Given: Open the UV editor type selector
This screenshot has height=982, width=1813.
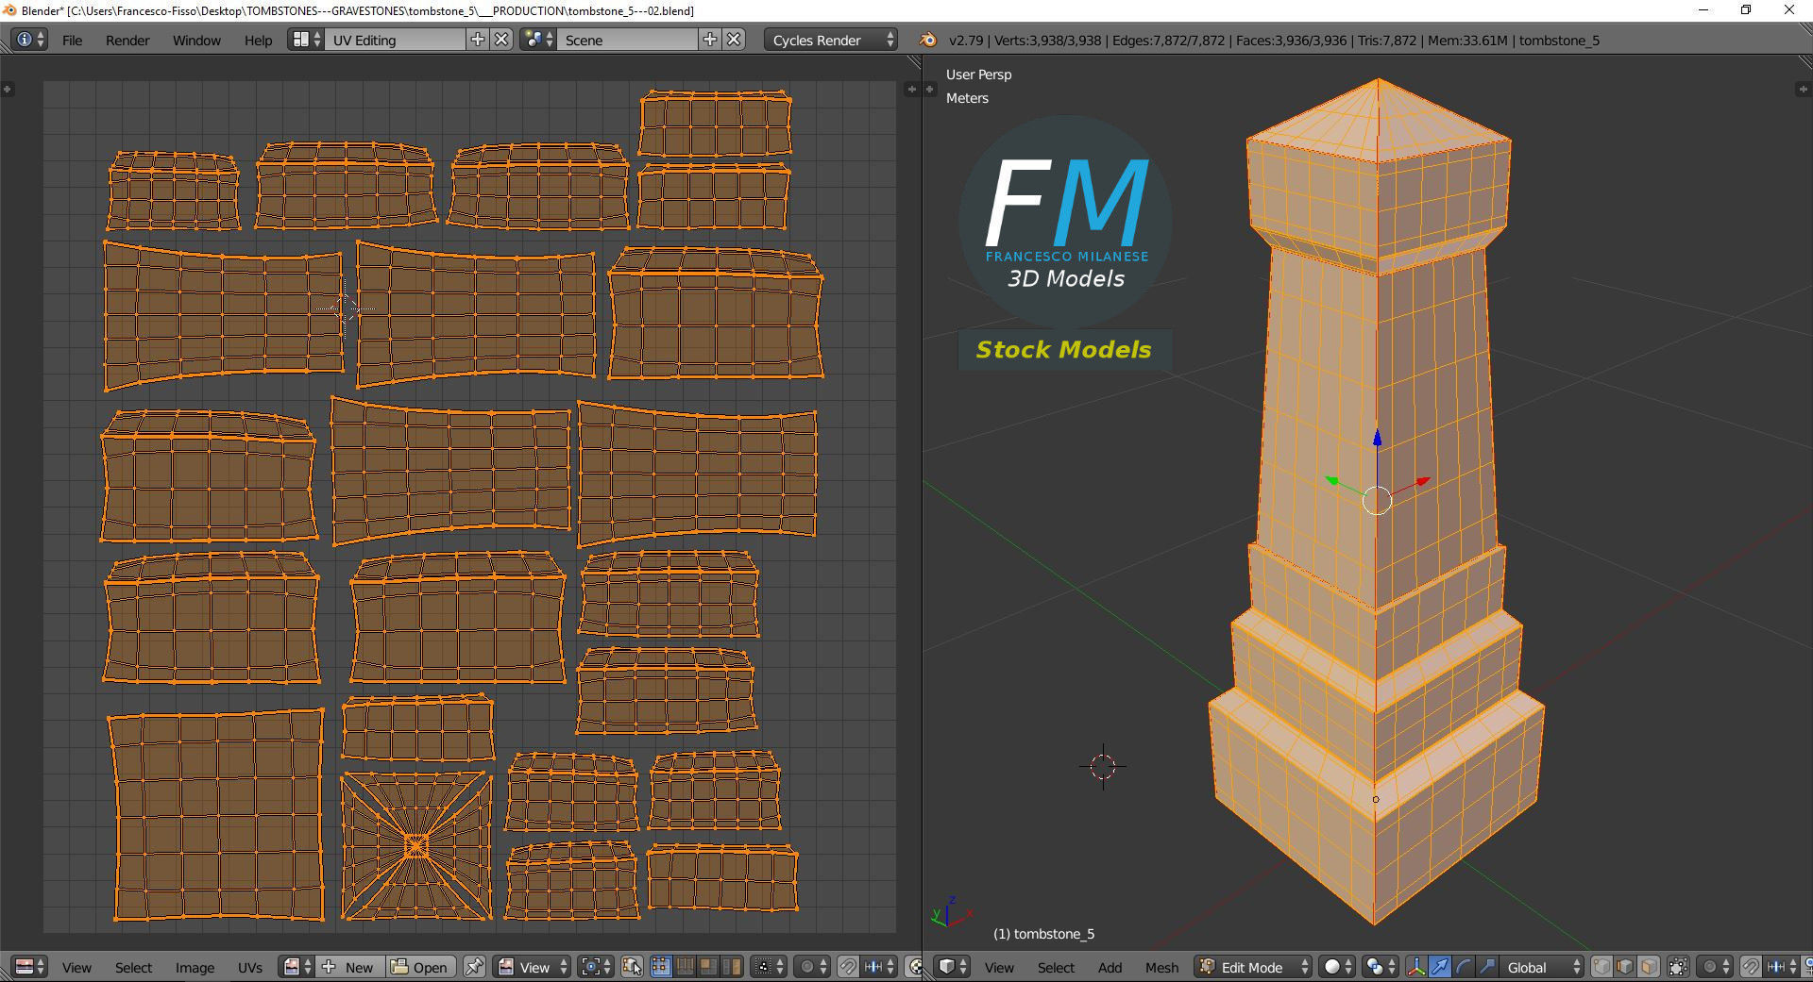Looking at the screenshot, I should pyautogui.click(x=29, y=967).
